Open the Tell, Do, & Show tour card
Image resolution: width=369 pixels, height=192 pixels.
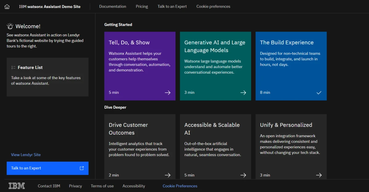[140, 66]
